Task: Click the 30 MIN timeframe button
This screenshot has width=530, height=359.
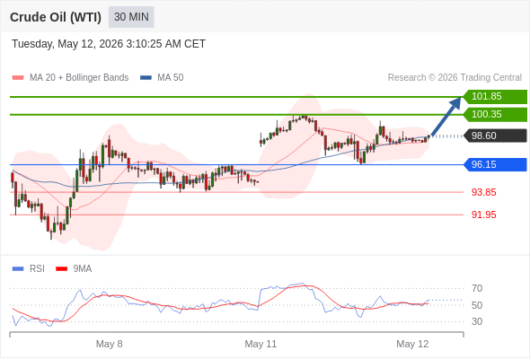Action: tap(131, 17)
